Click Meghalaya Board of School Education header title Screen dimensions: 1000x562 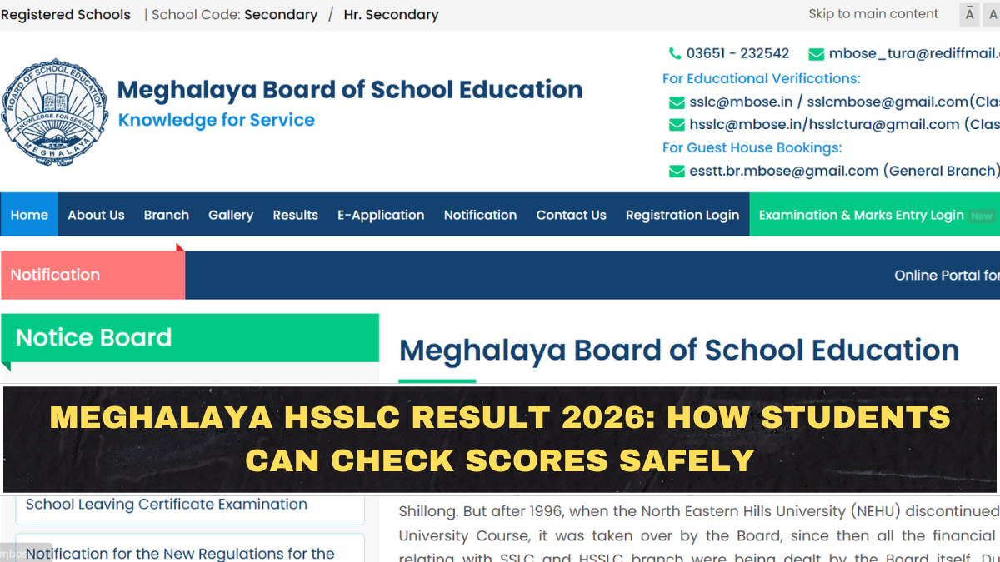click(350, 90)
